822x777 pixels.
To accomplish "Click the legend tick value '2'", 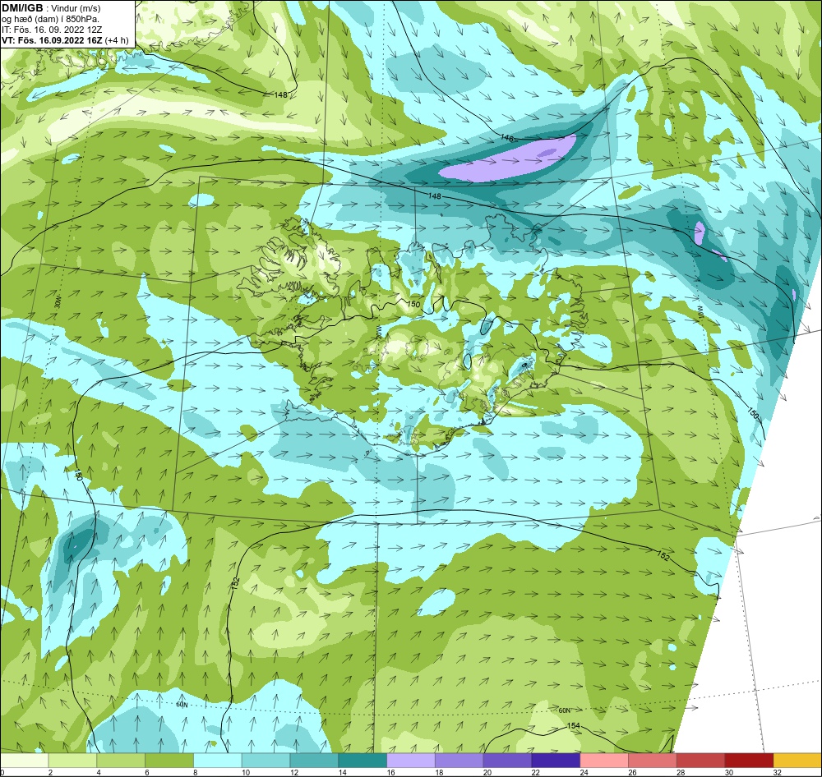I will (50, 772).
